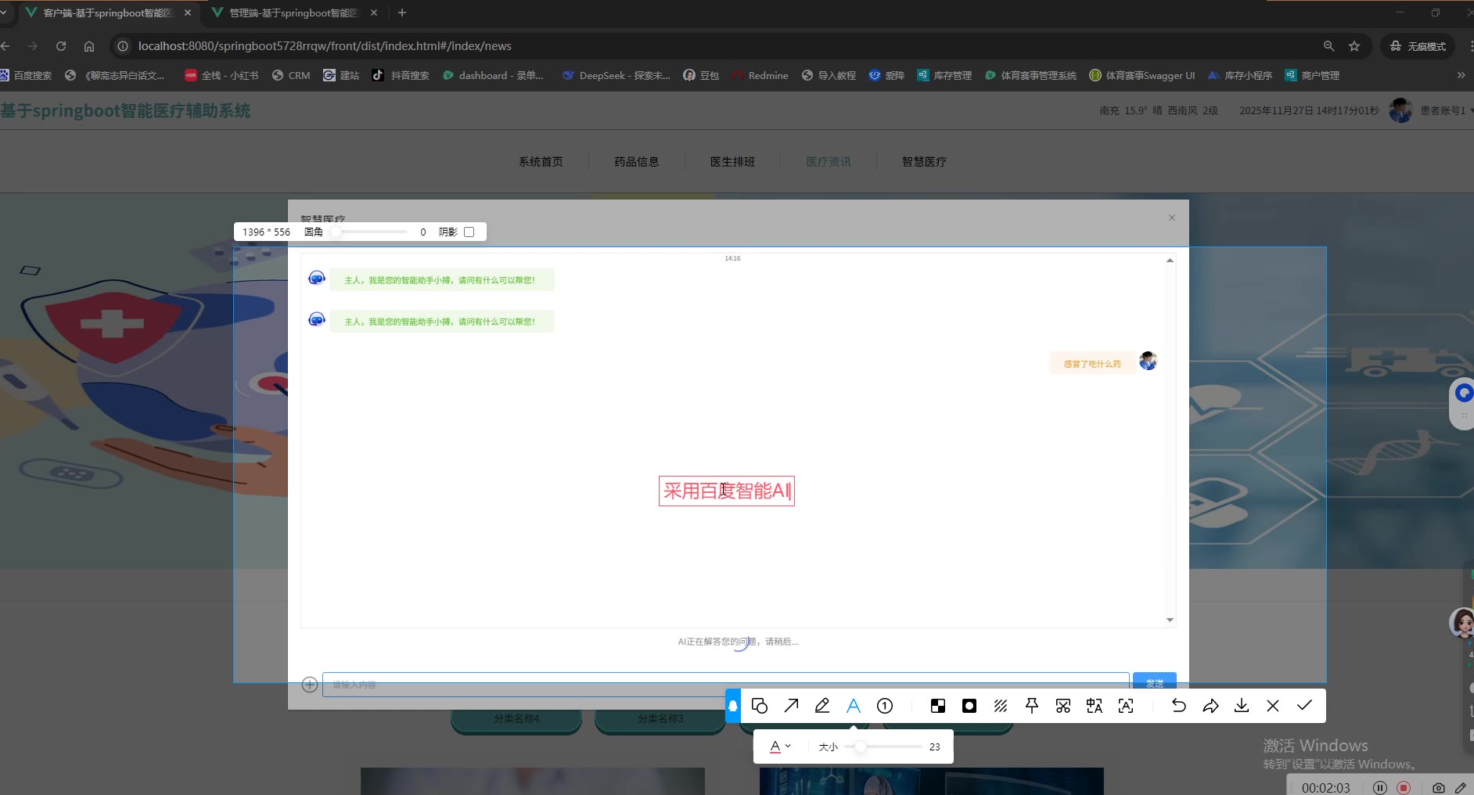Cancel the screenshot with the X icon
This screenshot has width=1474, height=795.
pyautogui.click(x=1273, y=706)
